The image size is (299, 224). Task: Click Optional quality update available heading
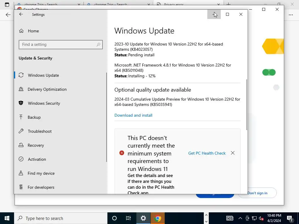point(152,90)
